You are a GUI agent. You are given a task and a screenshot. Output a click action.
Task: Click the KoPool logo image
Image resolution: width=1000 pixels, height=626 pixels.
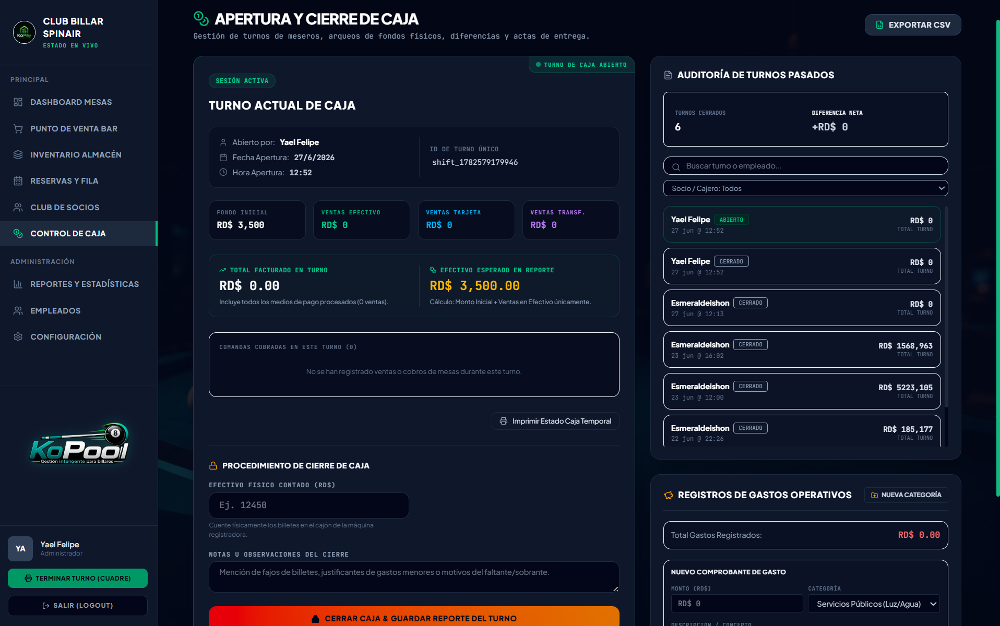[79, 444]
